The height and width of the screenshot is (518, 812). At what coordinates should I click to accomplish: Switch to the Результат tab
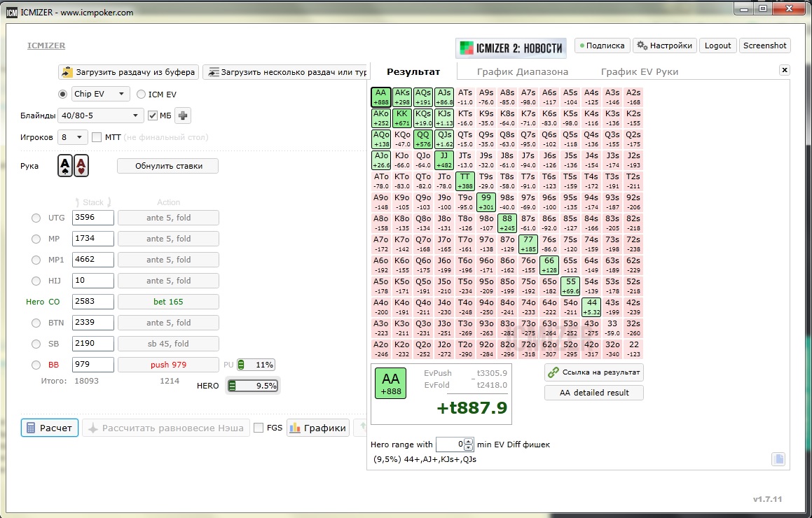point(413,71)
